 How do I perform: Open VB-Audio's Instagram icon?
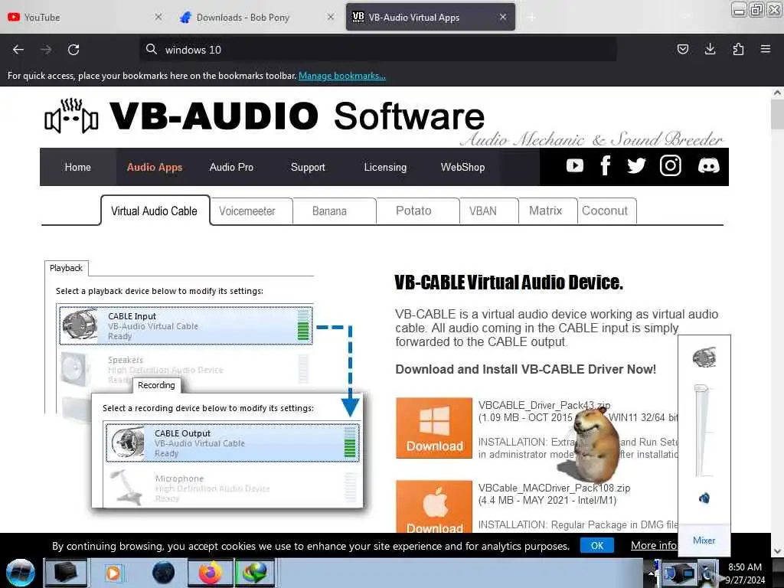[670, 165]
